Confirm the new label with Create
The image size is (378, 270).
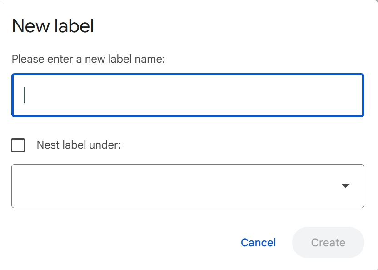click(328, 243)
